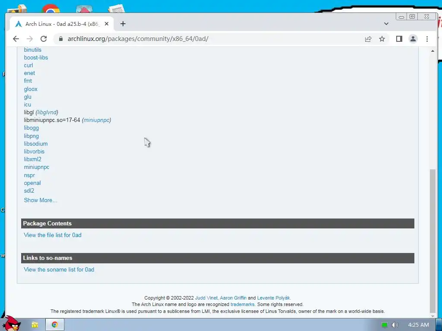
Task: Open the fmt package link
Action: [x=28, y=81]
